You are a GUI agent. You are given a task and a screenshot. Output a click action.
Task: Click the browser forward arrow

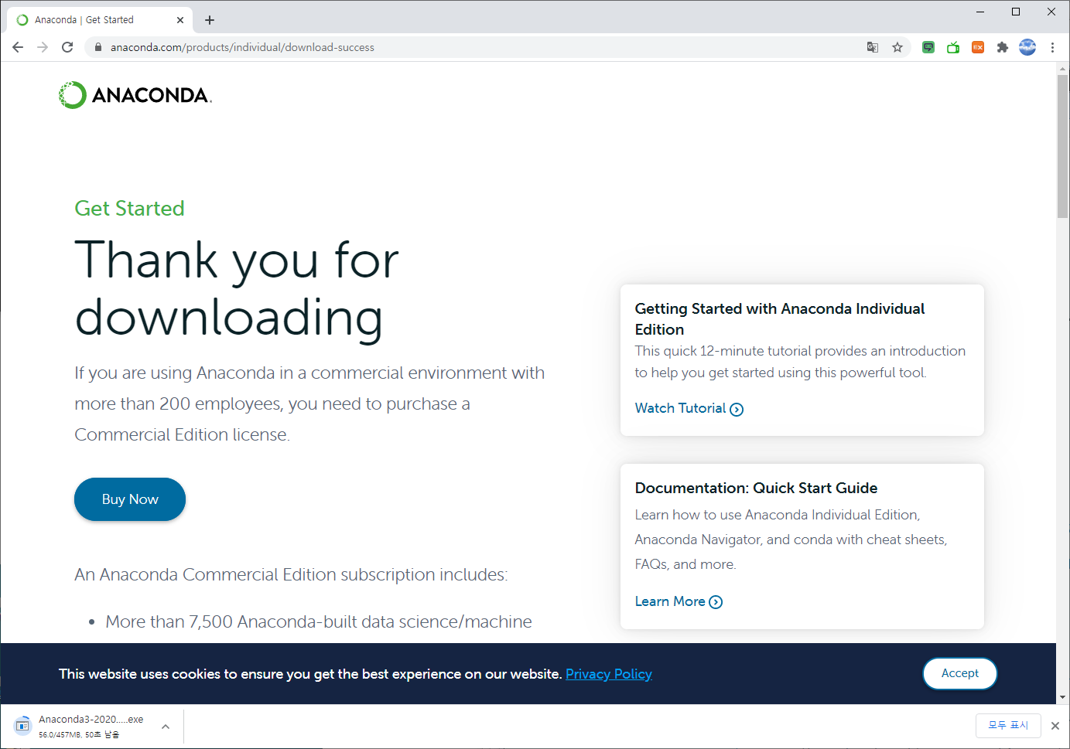[43, 47]
